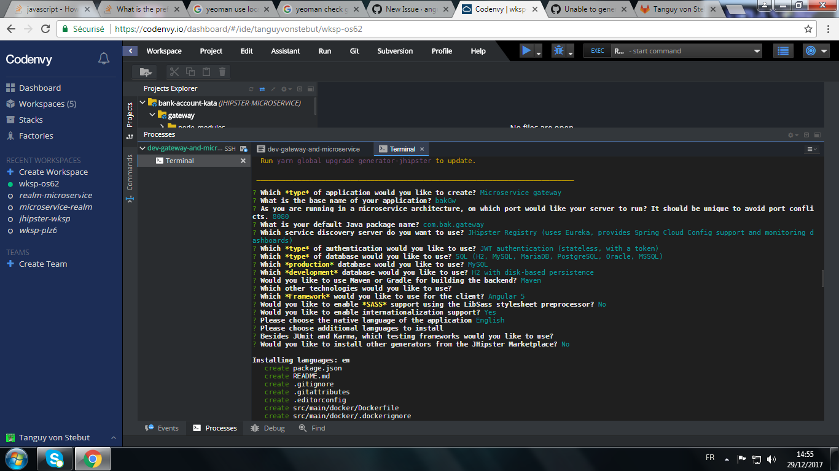This screenshot has width=839, height=471.
Task: Open Stacks in sidebar
Action: [31, 120]
